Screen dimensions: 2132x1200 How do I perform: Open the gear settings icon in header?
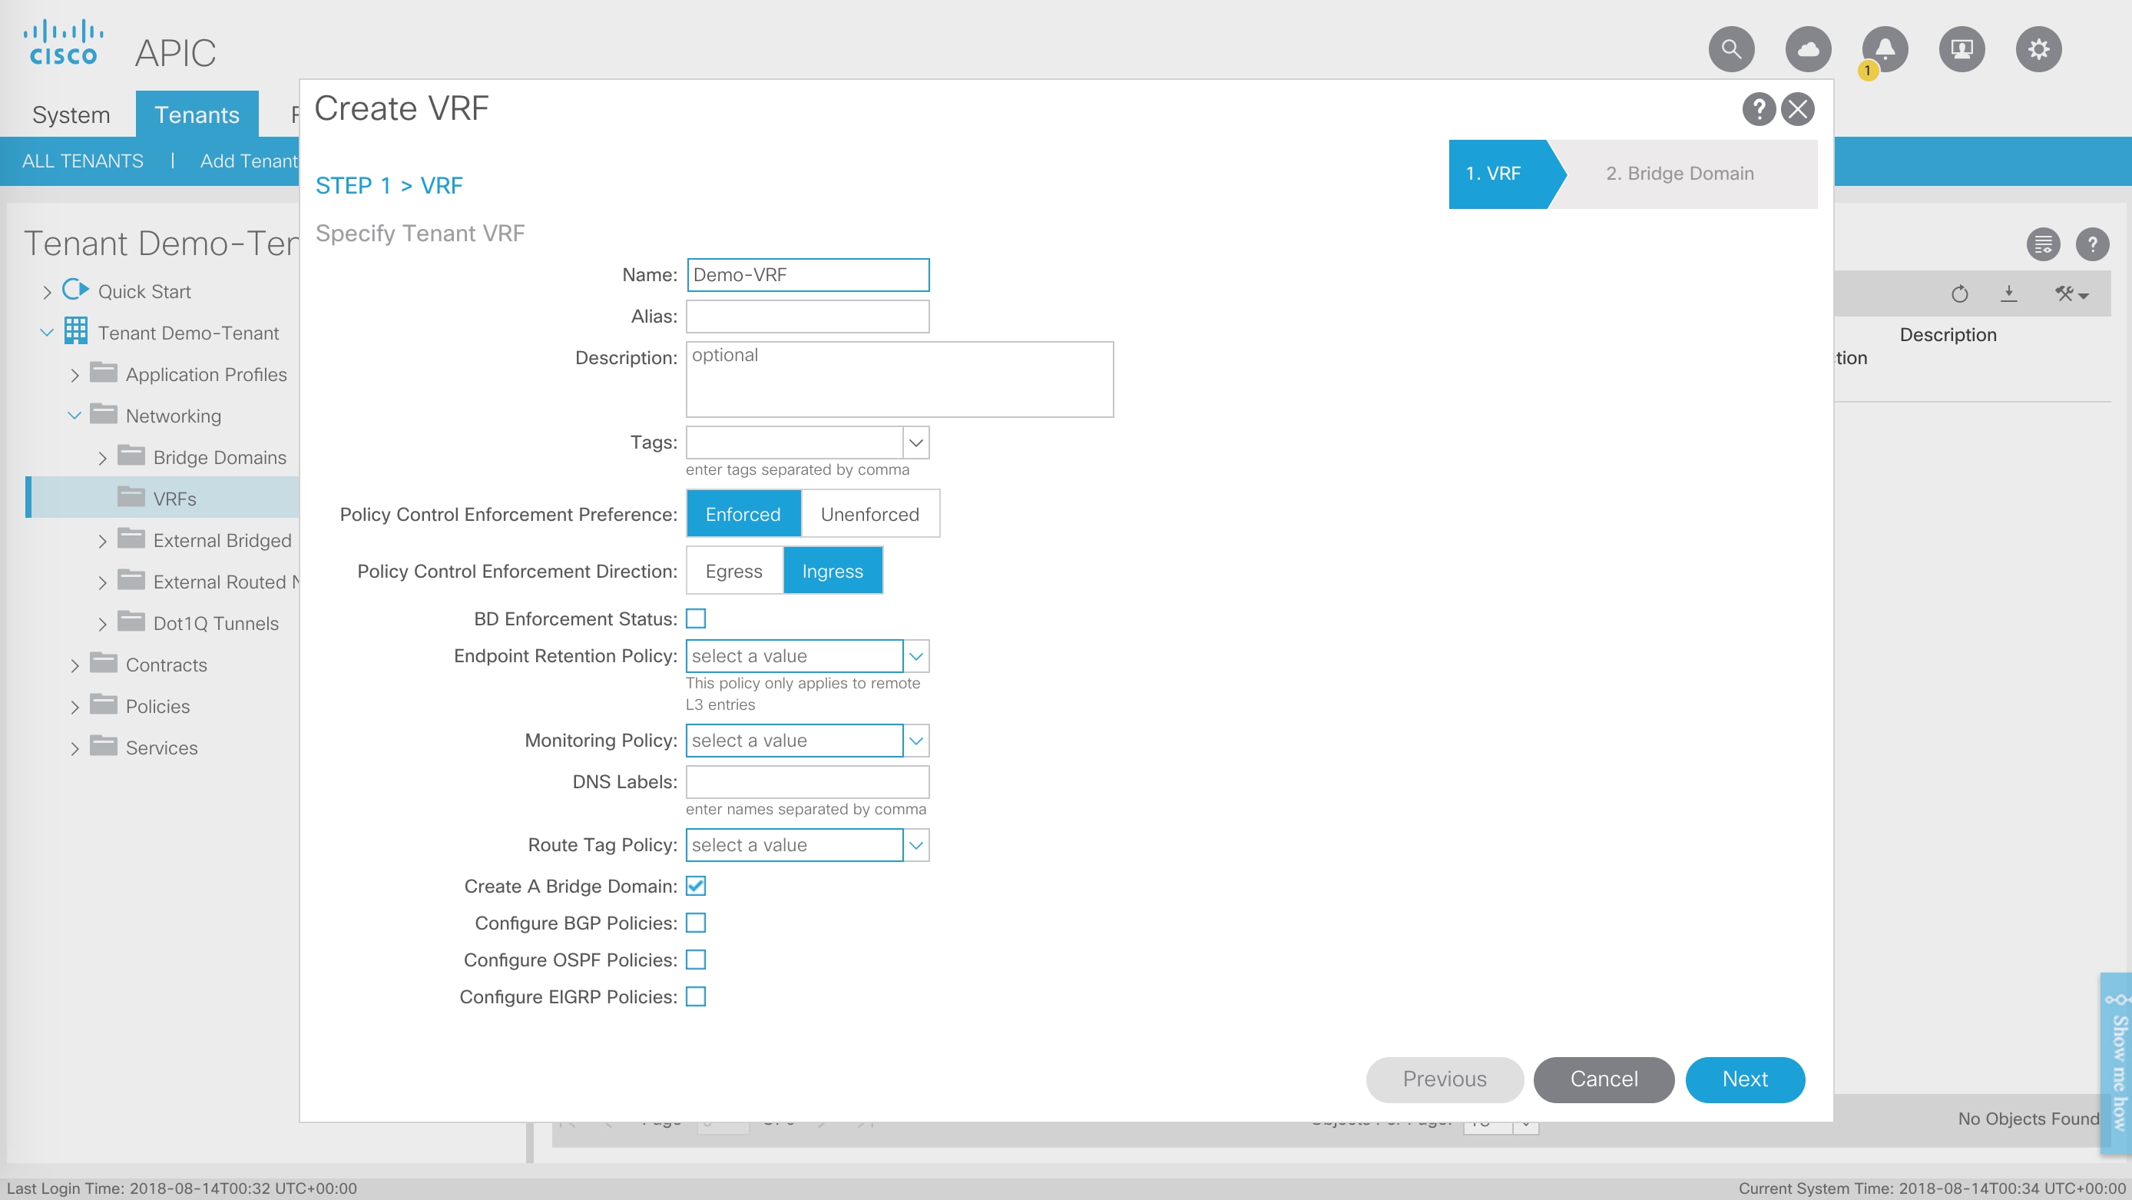pos(2038,49)
